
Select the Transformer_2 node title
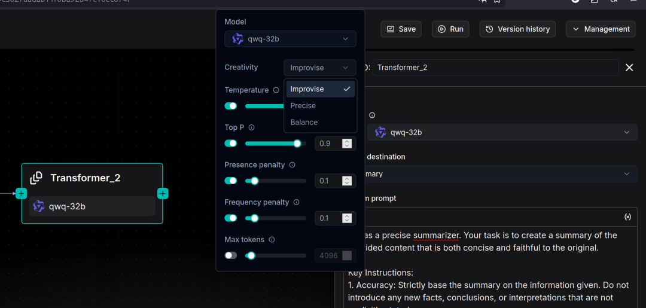click(86, 178)
